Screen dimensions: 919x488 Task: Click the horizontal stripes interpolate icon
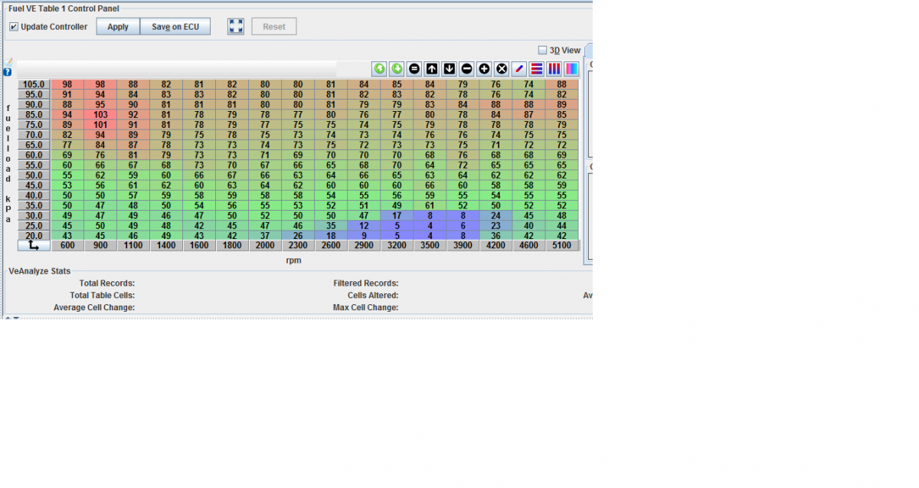[x=537, y=69]
